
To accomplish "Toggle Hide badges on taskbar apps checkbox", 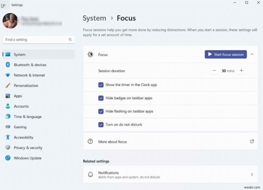I will tap(101, 98).
